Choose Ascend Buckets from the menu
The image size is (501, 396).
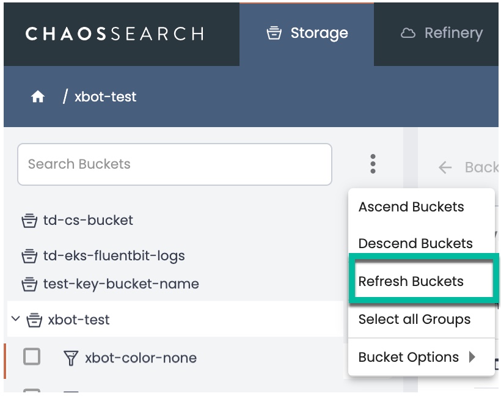click(x=411, y=207)
